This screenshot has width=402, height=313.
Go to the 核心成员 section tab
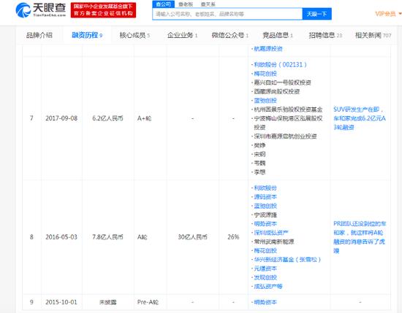click(x=134, y=35)
